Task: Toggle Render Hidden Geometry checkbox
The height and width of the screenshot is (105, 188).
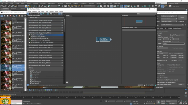Action: point(168,65)
